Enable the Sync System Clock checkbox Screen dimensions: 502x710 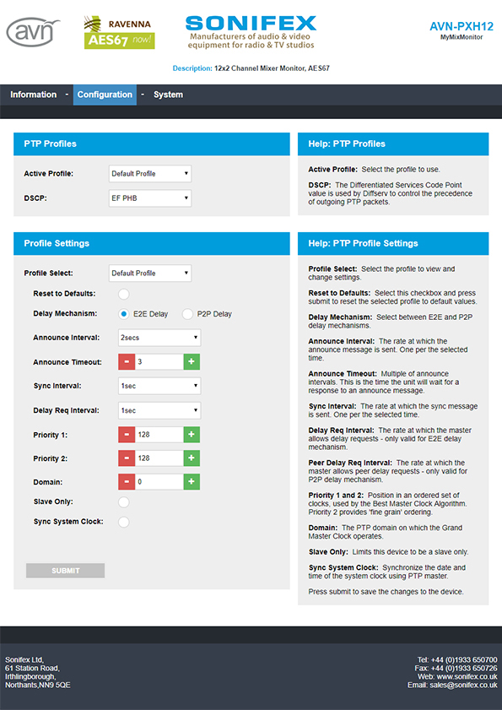coord(123,522)
